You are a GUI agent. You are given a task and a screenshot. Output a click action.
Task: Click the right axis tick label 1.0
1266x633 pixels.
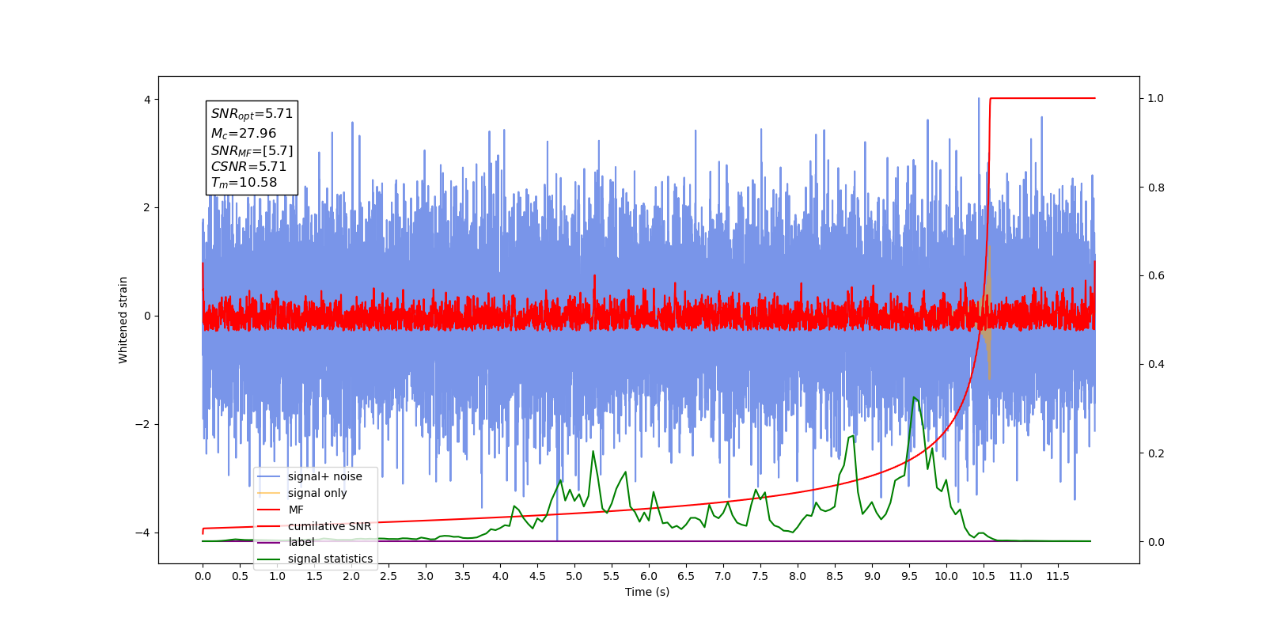click(x=1156, y=99)
